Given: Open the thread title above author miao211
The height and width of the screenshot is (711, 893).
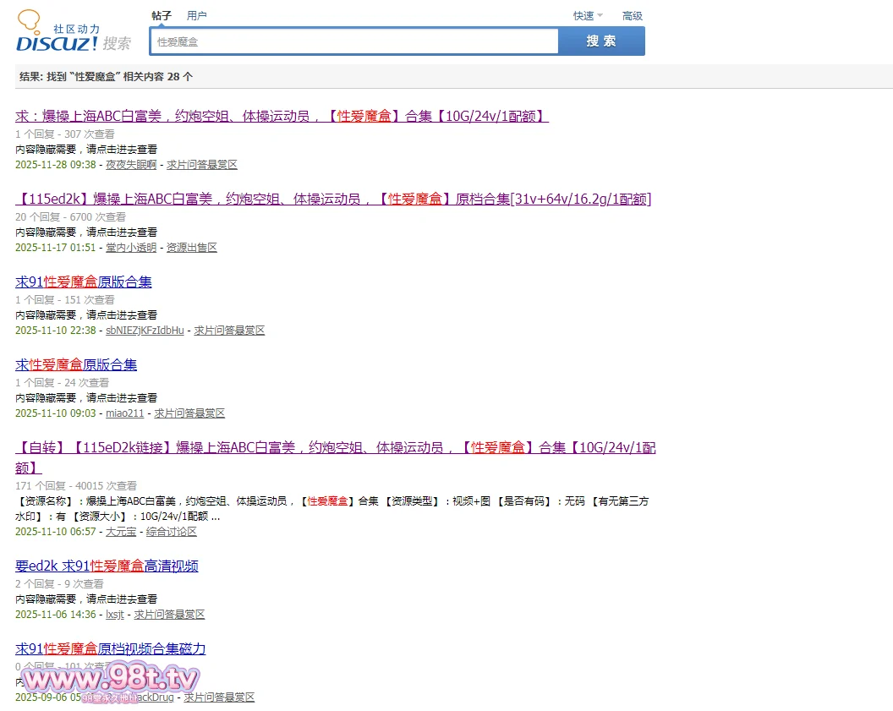Looking at the screenshot, I should click(x=76, y=365).
